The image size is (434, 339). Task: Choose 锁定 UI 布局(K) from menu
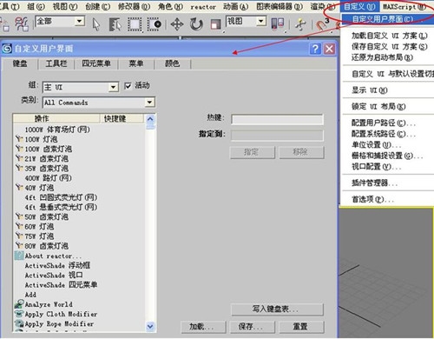pos(378,107)
